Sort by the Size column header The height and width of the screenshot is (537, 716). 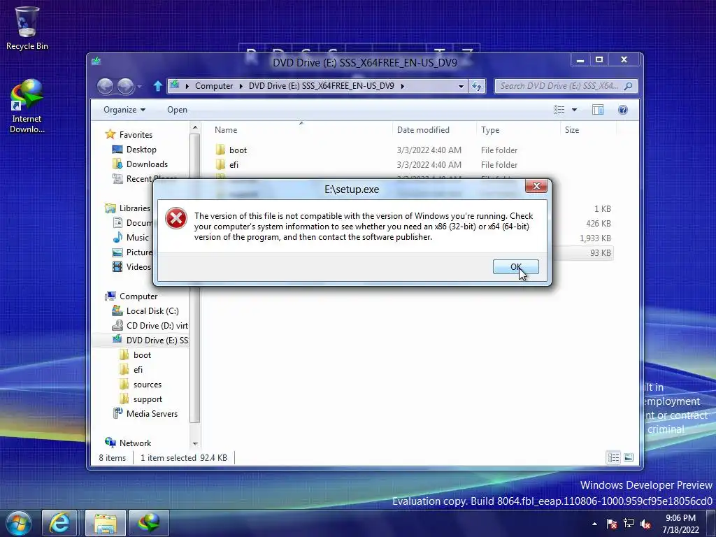pyautogui.click(x=588, y=129)
